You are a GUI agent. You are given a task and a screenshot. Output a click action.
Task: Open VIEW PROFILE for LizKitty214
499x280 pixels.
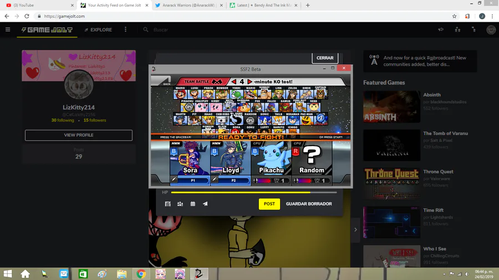click(79, 135)
